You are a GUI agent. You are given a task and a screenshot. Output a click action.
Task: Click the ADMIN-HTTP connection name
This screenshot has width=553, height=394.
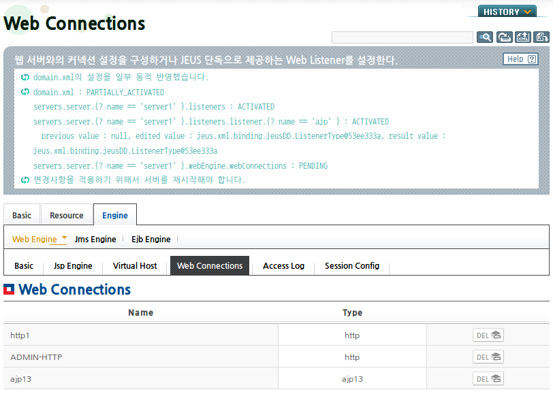(x=36, y=357)
